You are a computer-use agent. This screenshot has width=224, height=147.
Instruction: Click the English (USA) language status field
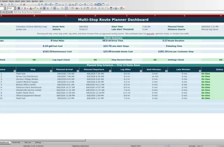[136, 146]
